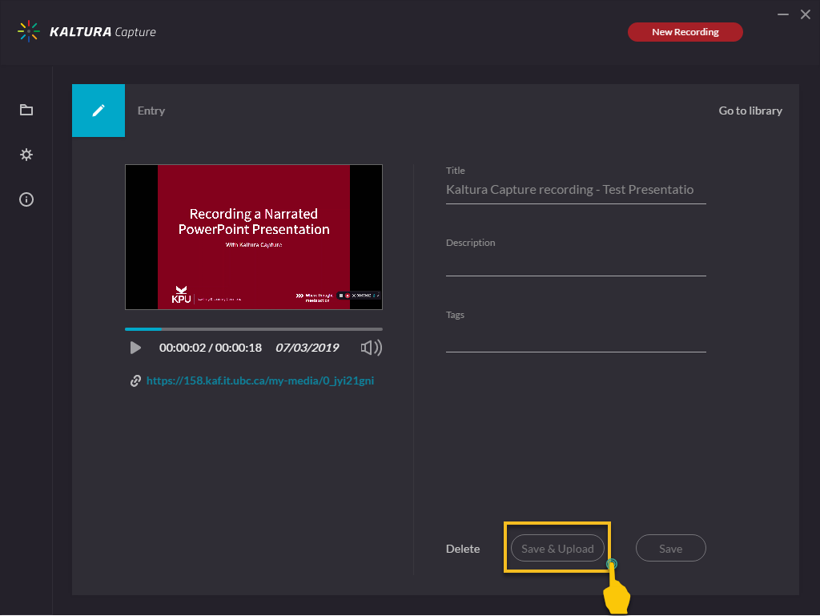The width and height of the screenshot is (820, 616).
Task: Open the info icon in sidebar
Action: (26, 199)
